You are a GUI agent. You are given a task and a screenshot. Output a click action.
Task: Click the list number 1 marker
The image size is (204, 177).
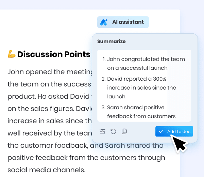(x=104, y=59)
